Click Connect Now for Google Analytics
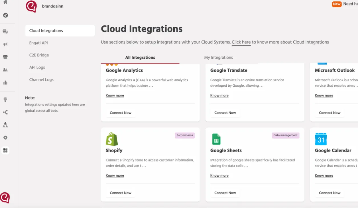 point(121,113)
